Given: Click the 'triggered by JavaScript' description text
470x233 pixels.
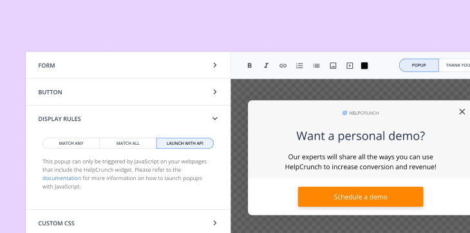Looking at the screenshot, I should [x=124, y=174].
